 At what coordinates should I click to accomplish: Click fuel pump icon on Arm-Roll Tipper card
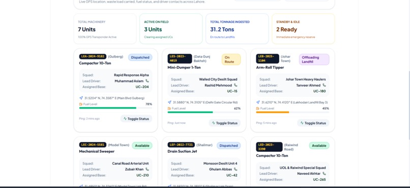257,109
